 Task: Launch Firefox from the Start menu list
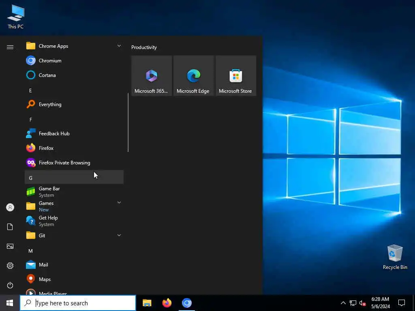(x=74, y=148)
